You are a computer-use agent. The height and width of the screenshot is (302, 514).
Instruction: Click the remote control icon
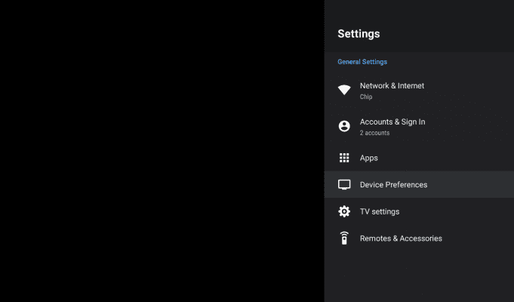[344, 238]
